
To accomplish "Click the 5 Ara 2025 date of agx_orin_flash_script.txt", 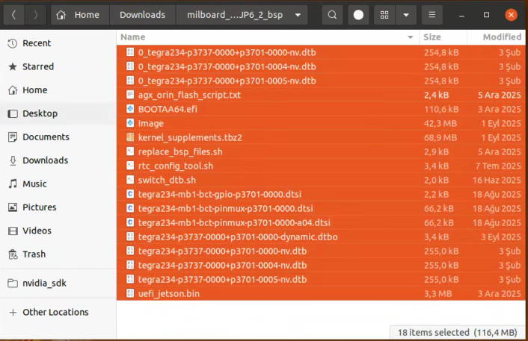I will point(500,95).
